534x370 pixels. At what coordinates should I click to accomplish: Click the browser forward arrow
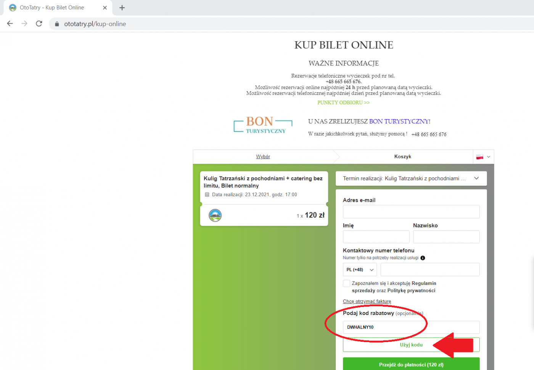coord(24,24)
